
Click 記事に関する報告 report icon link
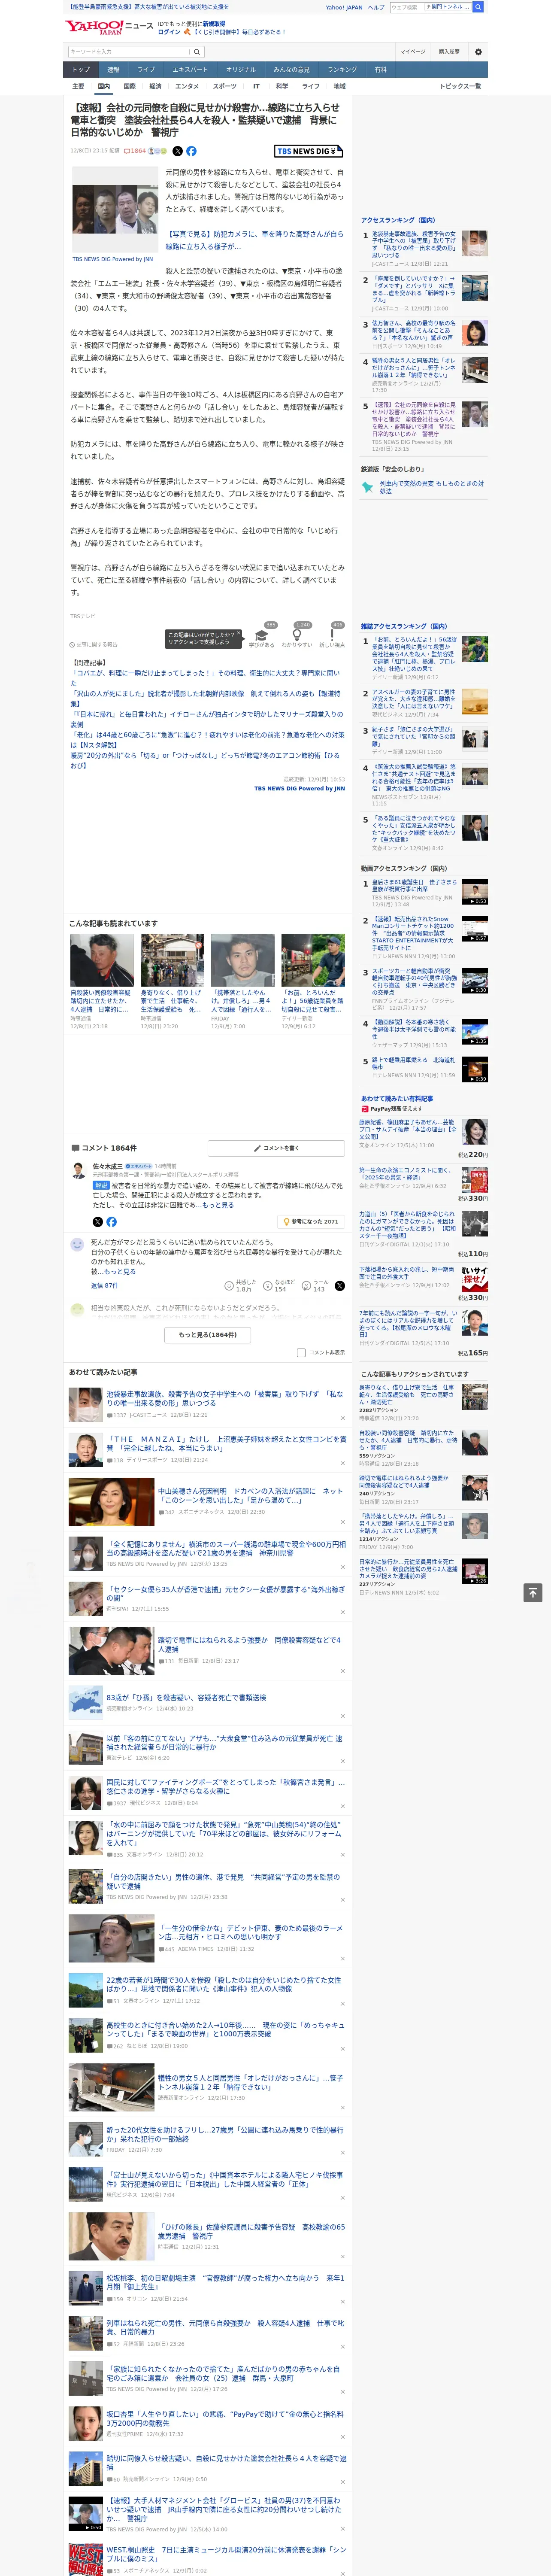(94, 644)
